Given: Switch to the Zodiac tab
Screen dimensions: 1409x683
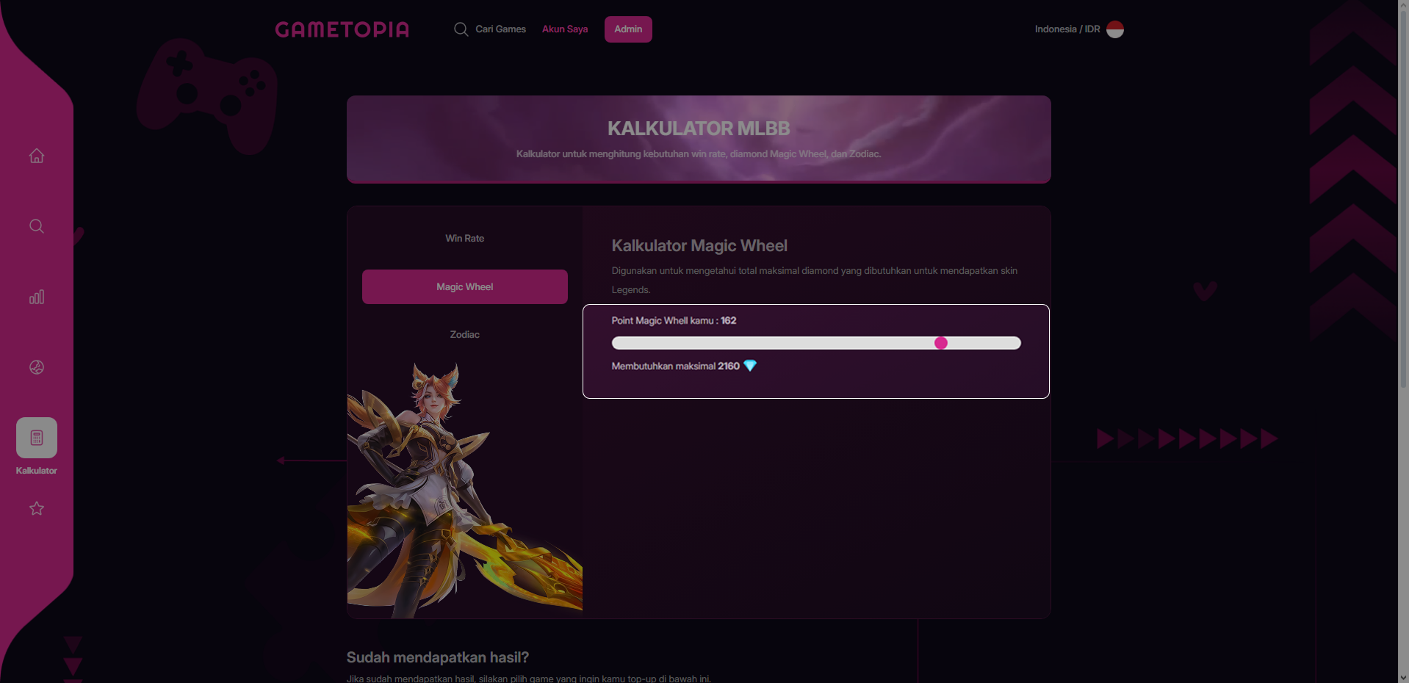Looking at the screenshot, I should 465,335.
